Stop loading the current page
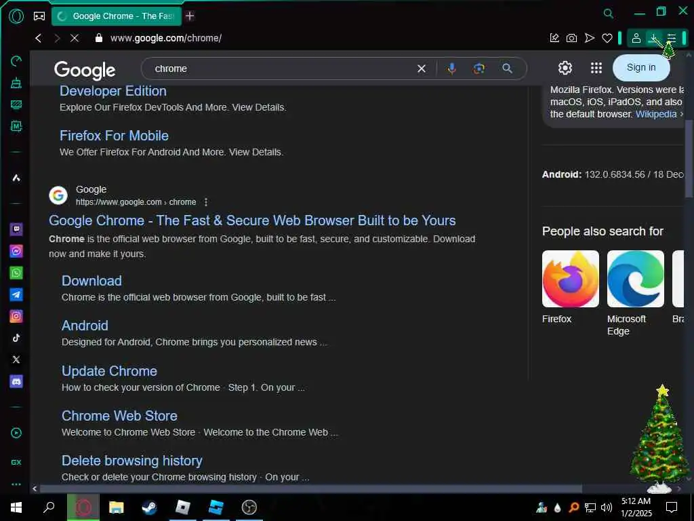694x521 pixels. tap(75, 38)
